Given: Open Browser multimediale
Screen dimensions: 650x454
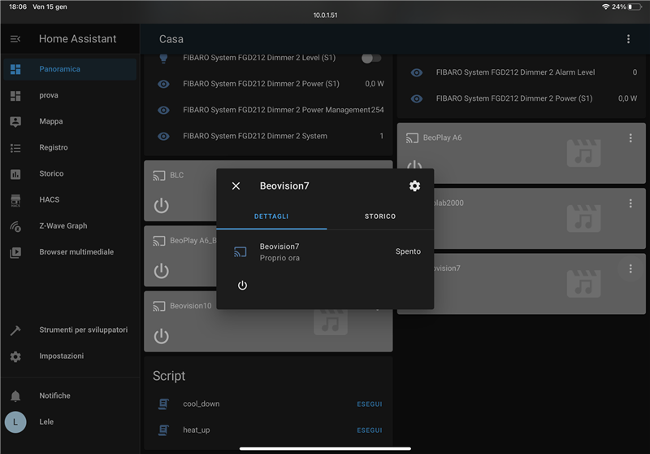Looking at the screenshot, I should [x=76, y=252].
